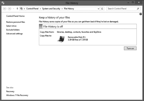Open Advanced settings link
Screen dimensions: 144x101
click(x=14, y=34)
